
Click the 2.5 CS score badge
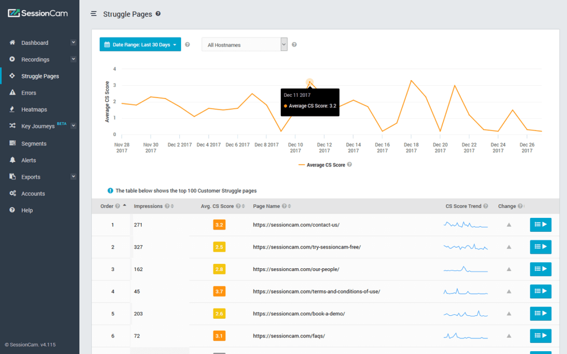pyautogui.click(x=219, y=247)
